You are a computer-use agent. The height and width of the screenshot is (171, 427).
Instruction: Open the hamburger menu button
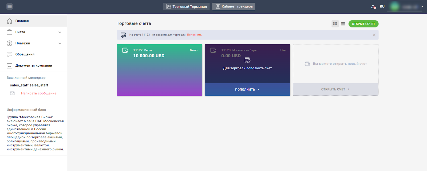click(x=10, y=6)
